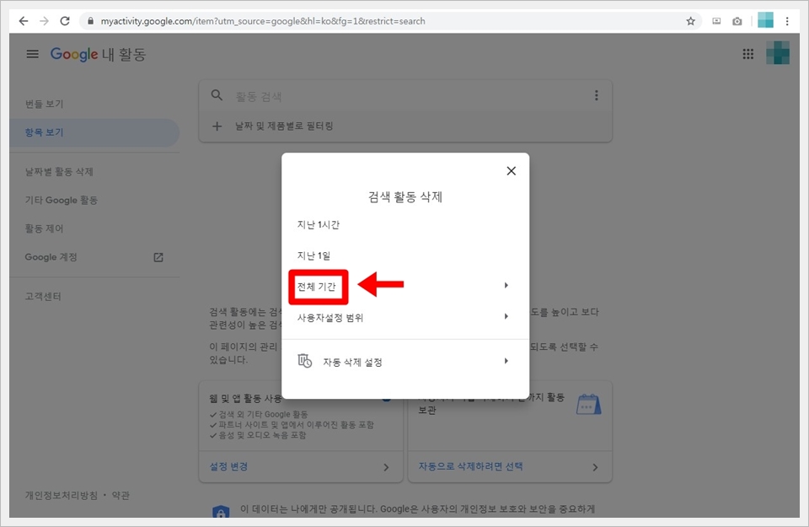Open the Google account avatar on the page
The width and height of the screenshot is (809, 527).
(778, 53)
